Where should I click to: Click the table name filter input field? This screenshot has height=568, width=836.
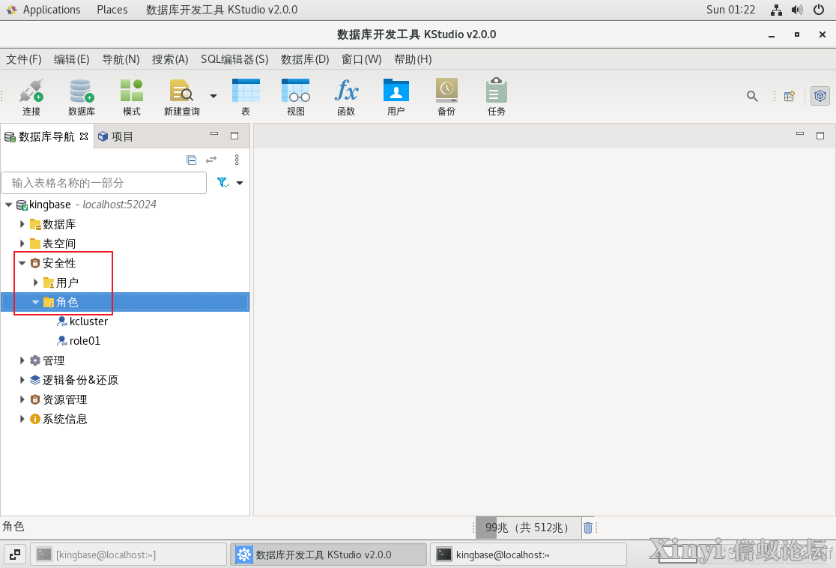coord(104,183)
